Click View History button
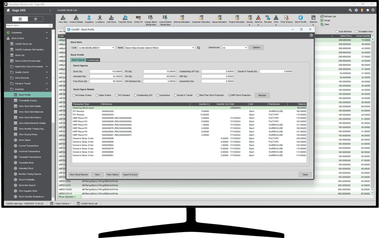 113,175
